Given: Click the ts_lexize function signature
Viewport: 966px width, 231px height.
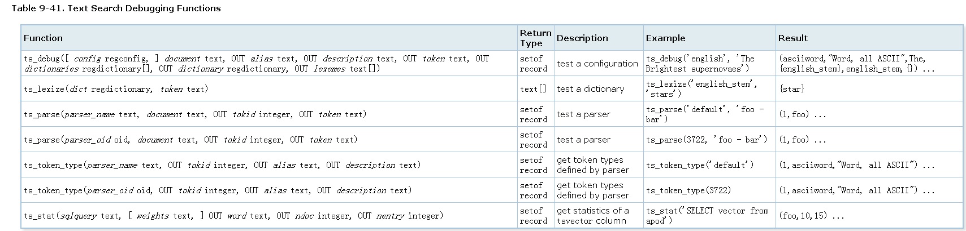Looking at the screenshot, I should tap(116, 89).
